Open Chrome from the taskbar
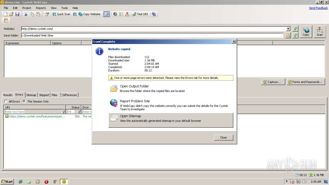The width and height of the screenshot is (329, 185). [x=55, y=182]
